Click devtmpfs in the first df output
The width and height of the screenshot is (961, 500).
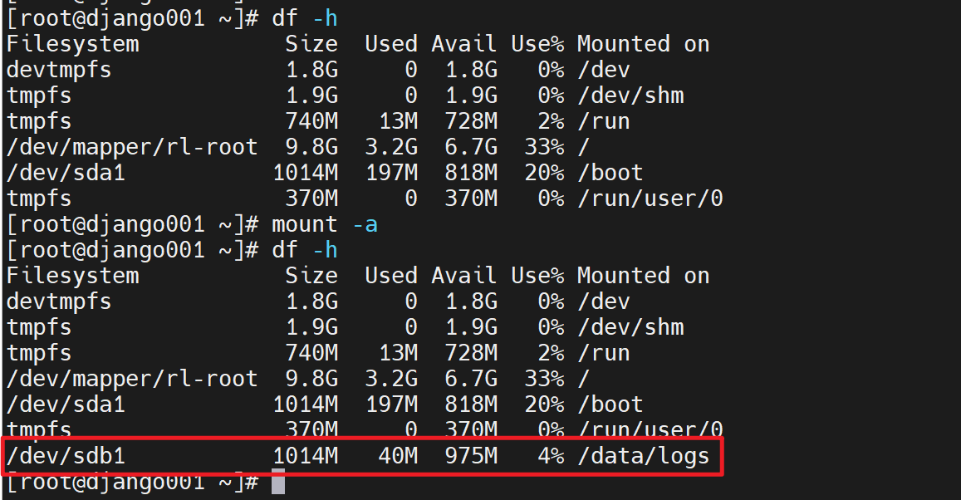point(59,70)
